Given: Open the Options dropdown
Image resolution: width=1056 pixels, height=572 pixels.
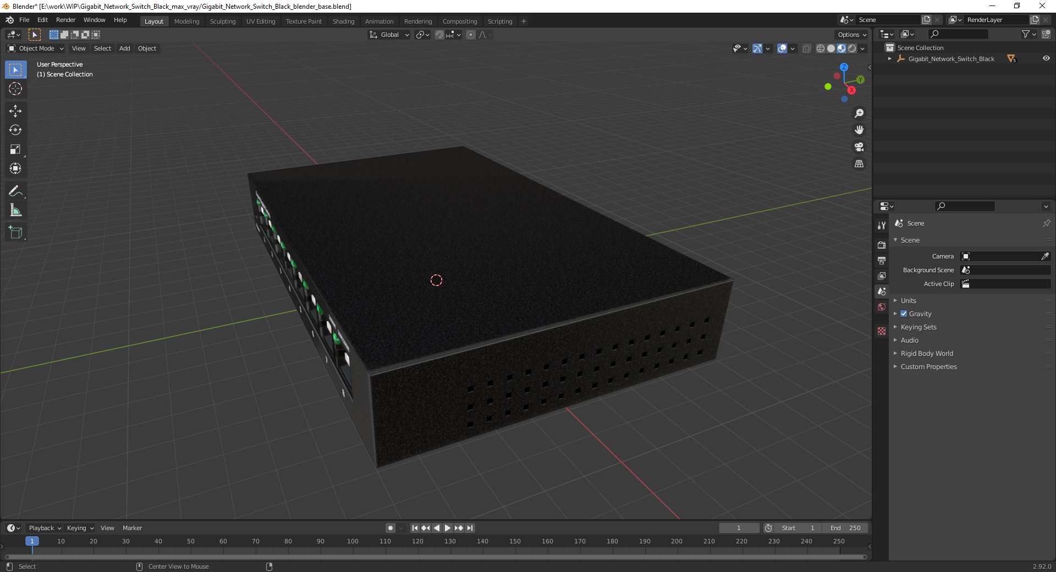Looking at the screenshot, I should point(852,35).
